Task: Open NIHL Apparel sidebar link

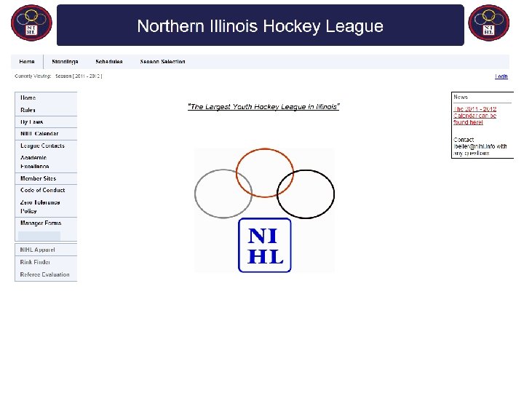Action: (37, 250)
